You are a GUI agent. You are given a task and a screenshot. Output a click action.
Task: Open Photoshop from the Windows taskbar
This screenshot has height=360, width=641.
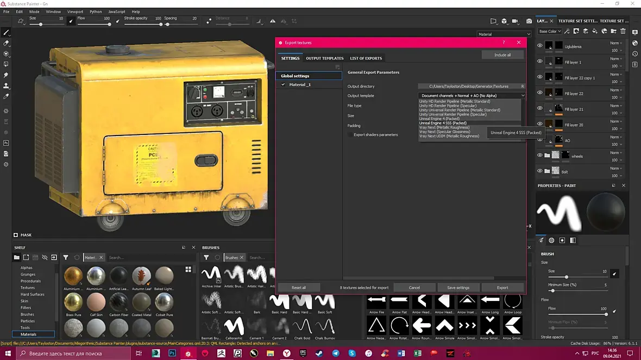pos(172,353)
